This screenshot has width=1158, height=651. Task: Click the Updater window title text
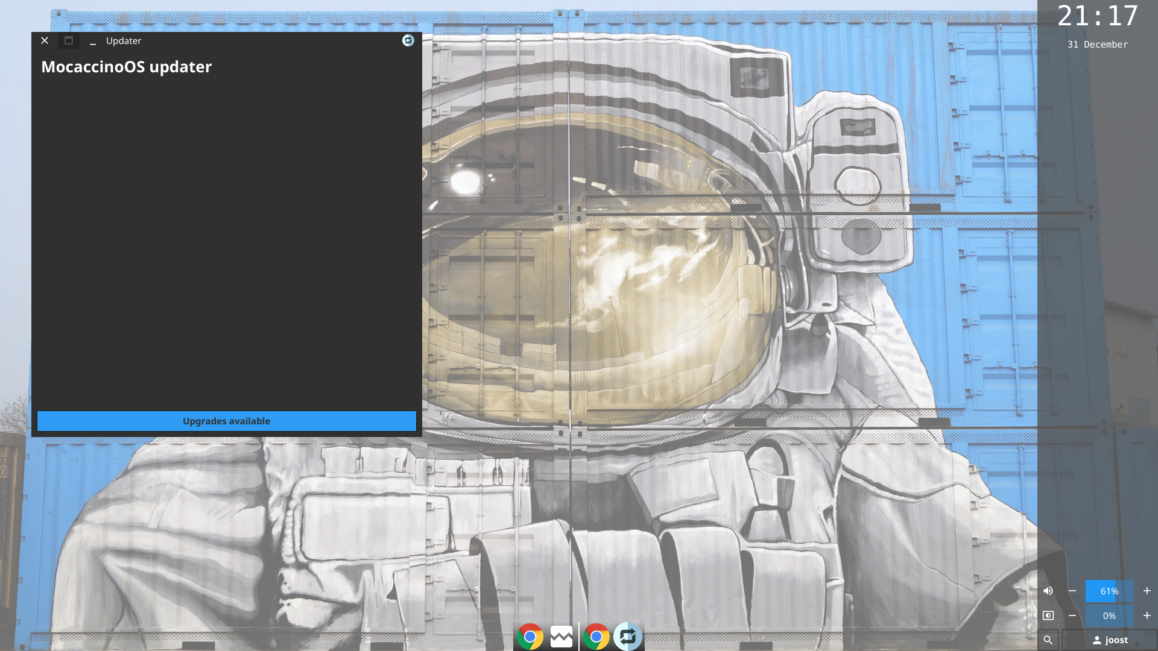point(124,40)
